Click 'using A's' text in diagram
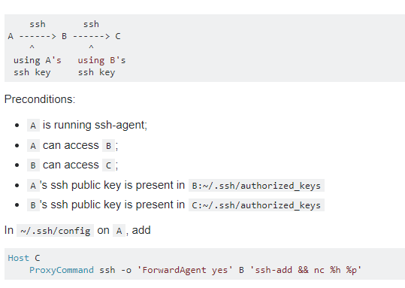The height and width of the screenshot is (288, 405). click(x=38, y=60)
